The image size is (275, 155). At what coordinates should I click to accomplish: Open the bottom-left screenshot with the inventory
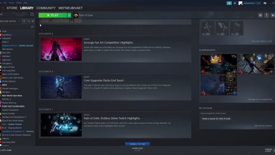point(219,85)
